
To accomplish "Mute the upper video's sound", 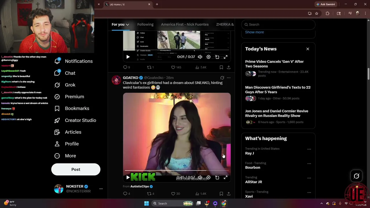I will tap(200, 57).
